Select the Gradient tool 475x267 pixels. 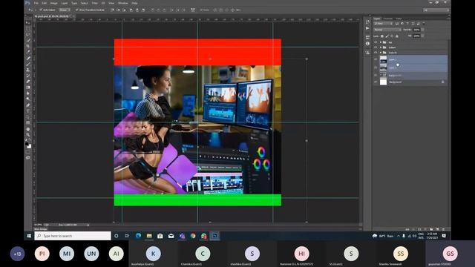click(28, 88)
